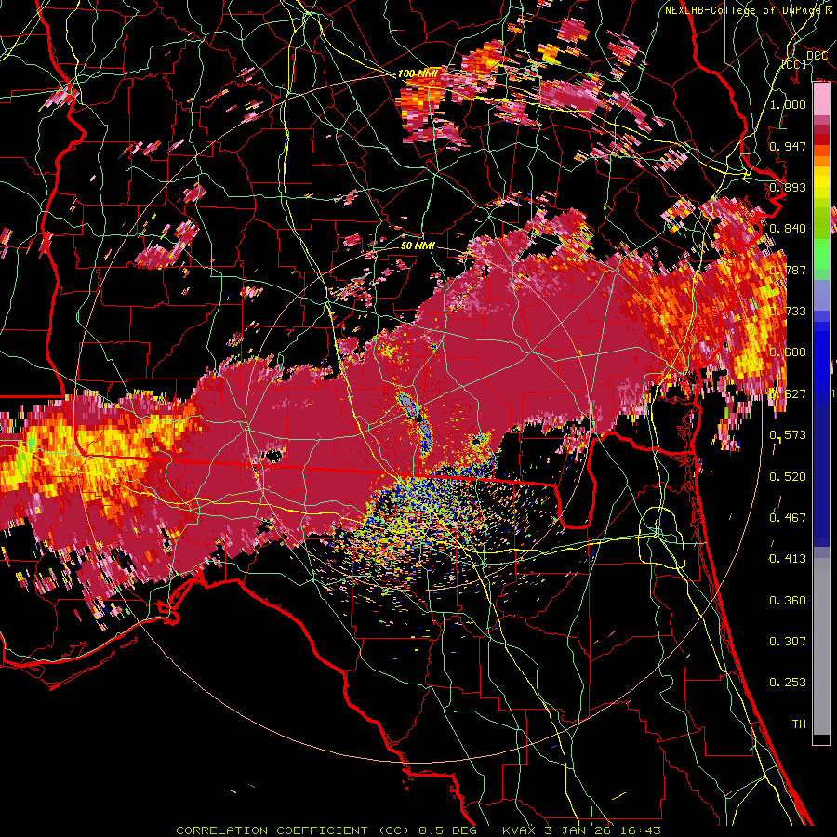This screenshot has width=837, height=837.
Task: Click the CORRELATION COEFFICIENT caption words
Action: (x=272, y=830)
